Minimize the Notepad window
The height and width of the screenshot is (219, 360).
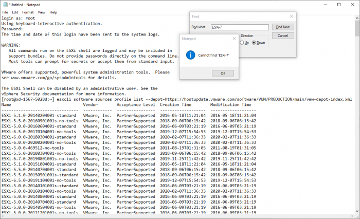click(326, 5)
